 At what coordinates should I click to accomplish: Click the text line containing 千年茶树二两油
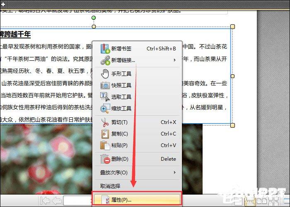tap(46, 59)
